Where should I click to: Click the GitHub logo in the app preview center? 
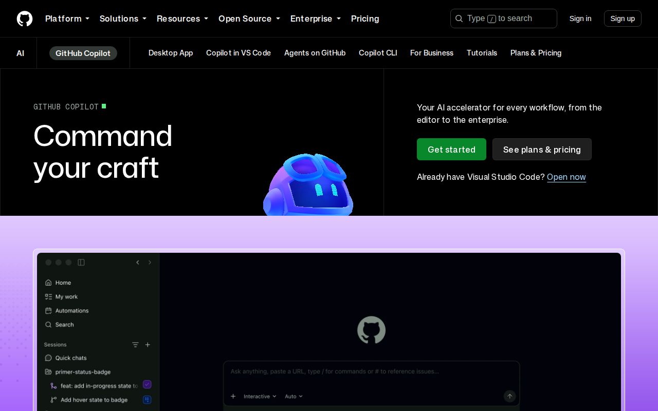(x=371, y=330)
